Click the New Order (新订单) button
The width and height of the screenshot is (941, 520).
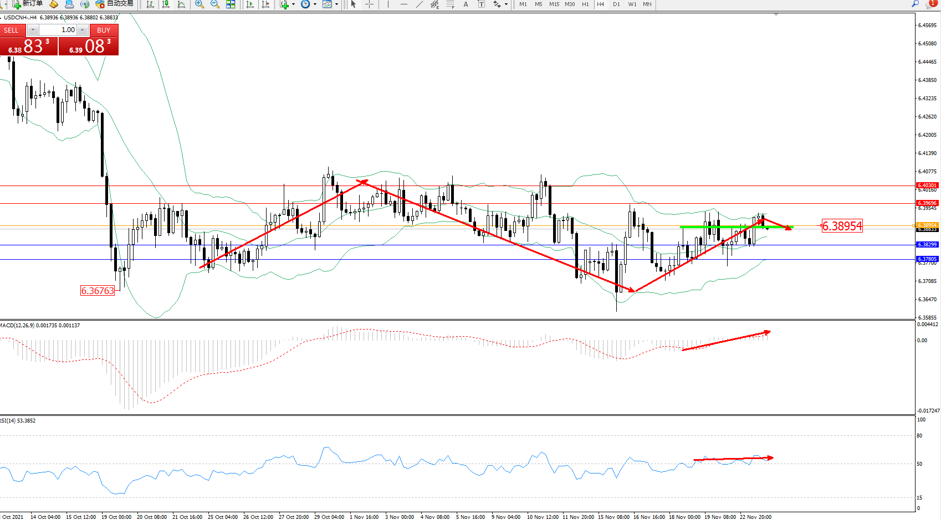coord(28,4)
